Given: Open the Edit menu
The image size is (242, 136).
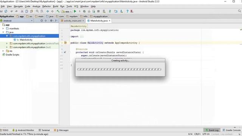Looking at the screenshot, I should pos(3,6).
